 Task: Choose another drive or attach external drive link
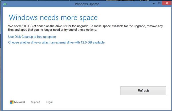tap(56, 42)
